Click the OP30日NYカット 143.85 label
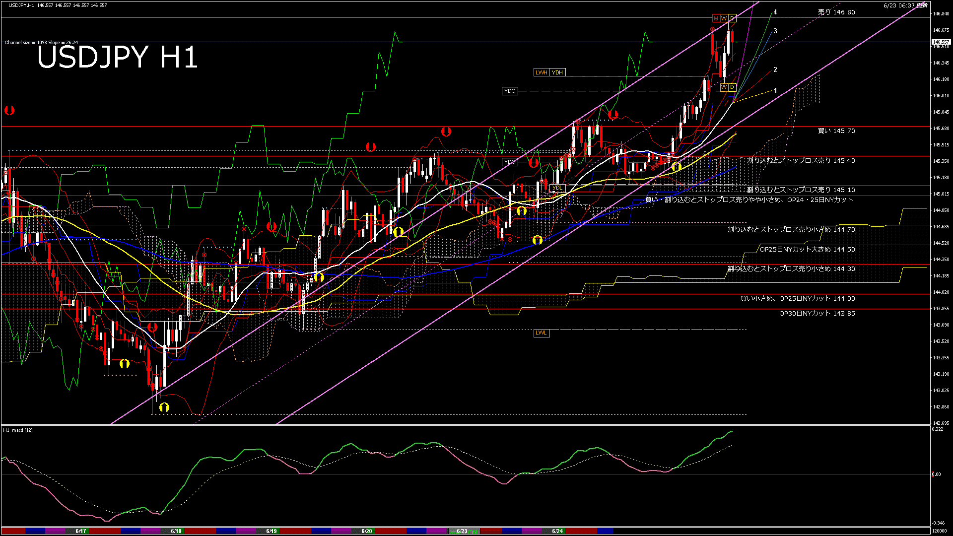 [x=817, y=313]
